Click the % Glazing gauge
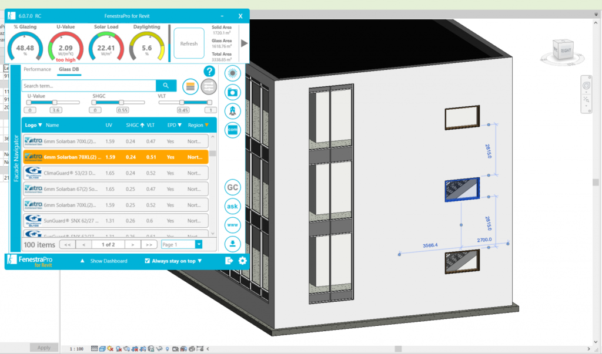Screen dimensions: 602x354 pos(25,46)
